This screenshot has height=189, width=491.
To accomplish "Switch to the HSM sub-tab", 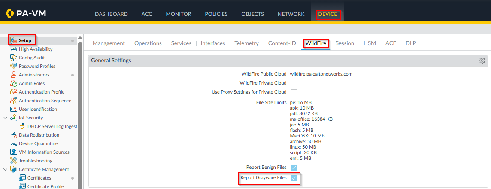I will click(x=370, y=43).
